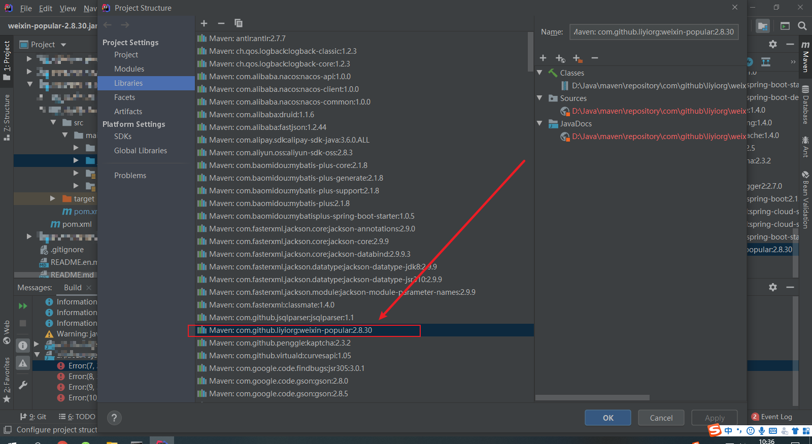Edit the library Name field
Viewport: 812px width, 444px height.
pos(654,31)
